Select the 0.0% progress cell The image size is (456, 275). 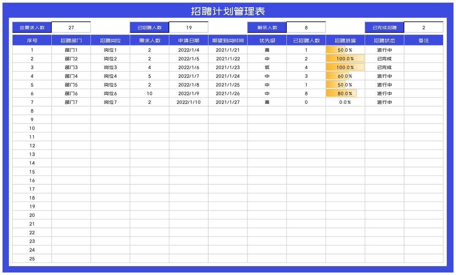345,102
